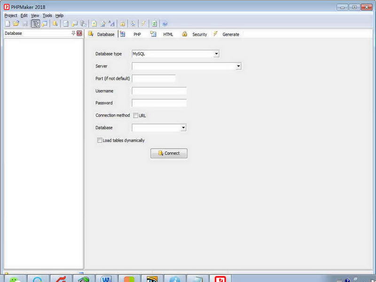Screen dimensions: 376x282
Task: Open Word from the taskbar
Action: 106,279
